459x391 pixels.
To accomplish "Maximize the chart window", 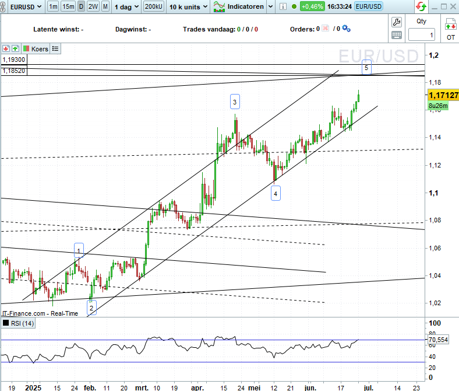I will [444, 6].
